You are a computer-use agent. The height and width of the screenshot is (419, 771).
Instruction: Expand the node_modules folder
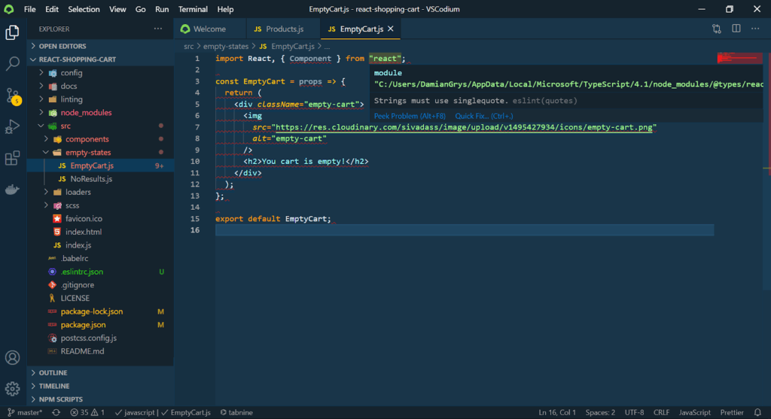[x=86, y=113]
